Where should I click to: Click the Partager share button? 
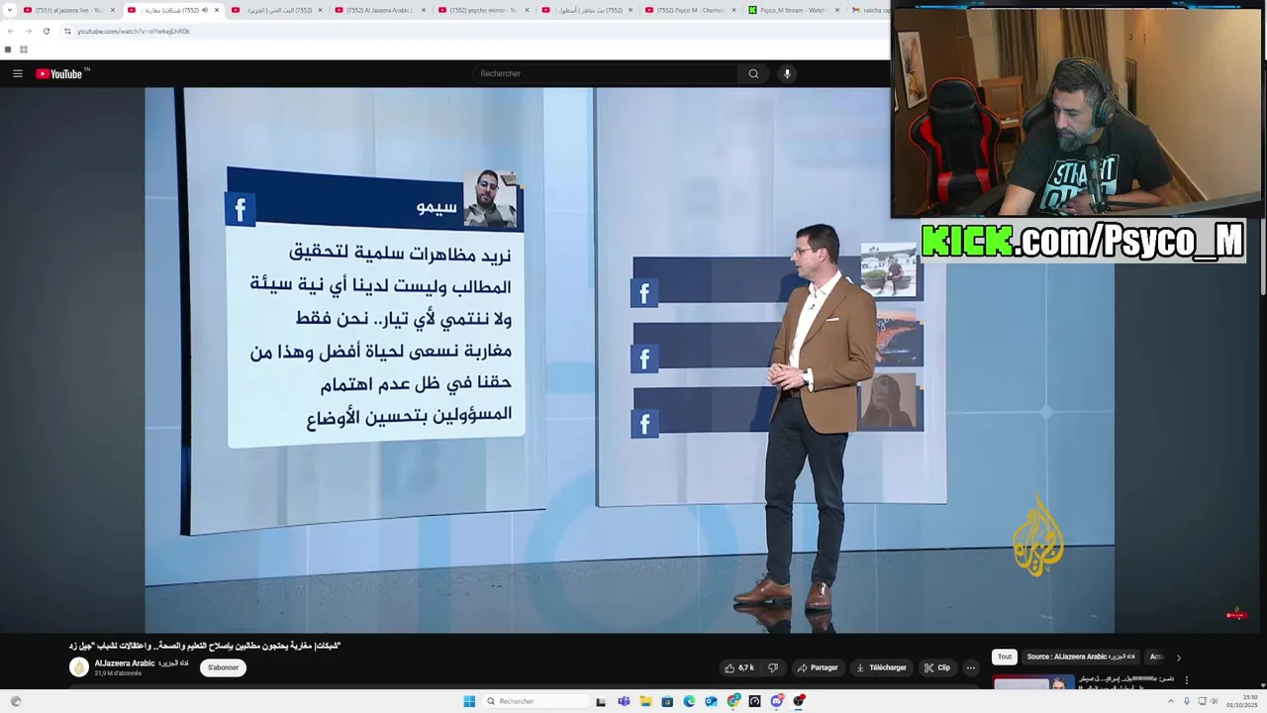click(818, 667)
